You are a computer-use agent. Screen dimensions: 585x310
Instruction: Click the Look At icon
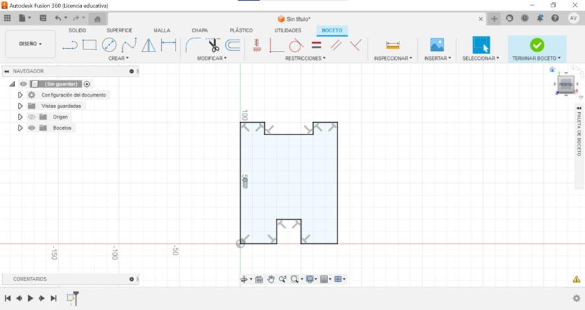259,279
